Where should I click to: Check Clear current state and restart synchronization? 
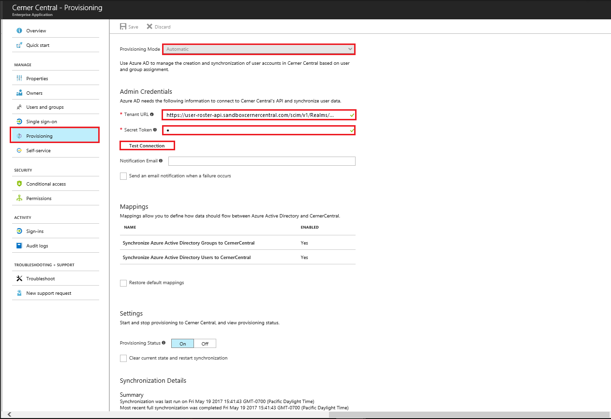coord(123,358)
